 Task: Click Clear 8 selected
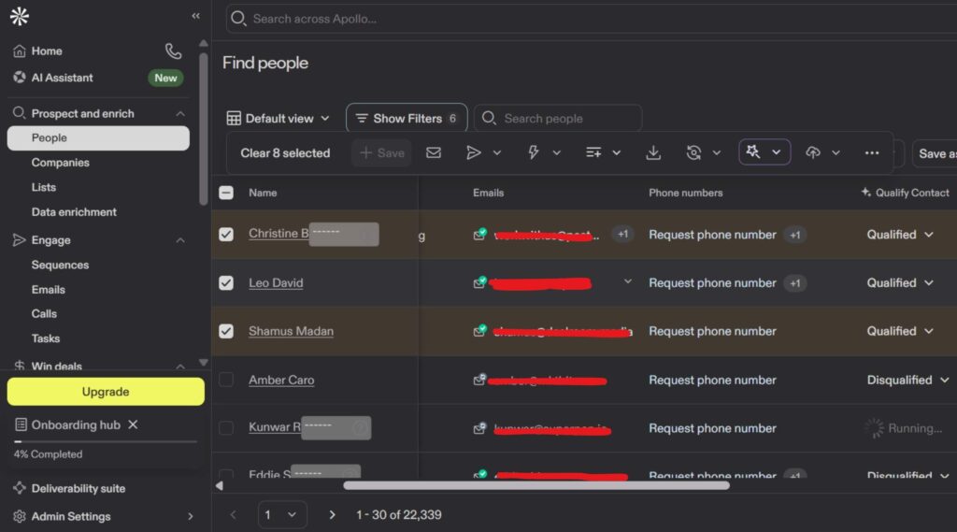285,152
